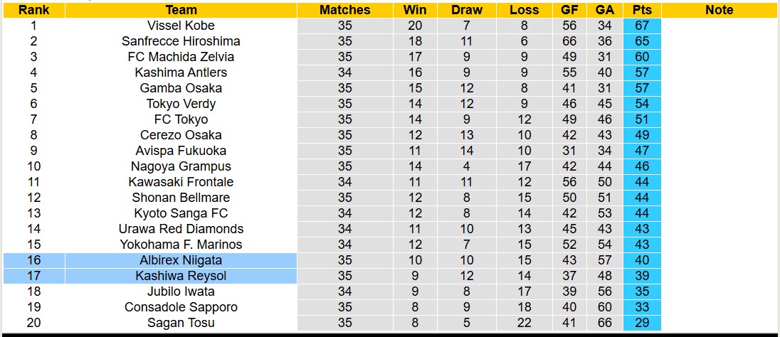
Task: Click the GF column header
Action: [569, 10]
